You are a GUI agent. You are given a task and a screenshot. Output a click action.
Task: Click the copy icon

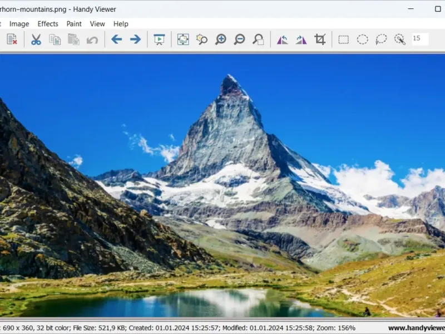click(x=55, y=39)
